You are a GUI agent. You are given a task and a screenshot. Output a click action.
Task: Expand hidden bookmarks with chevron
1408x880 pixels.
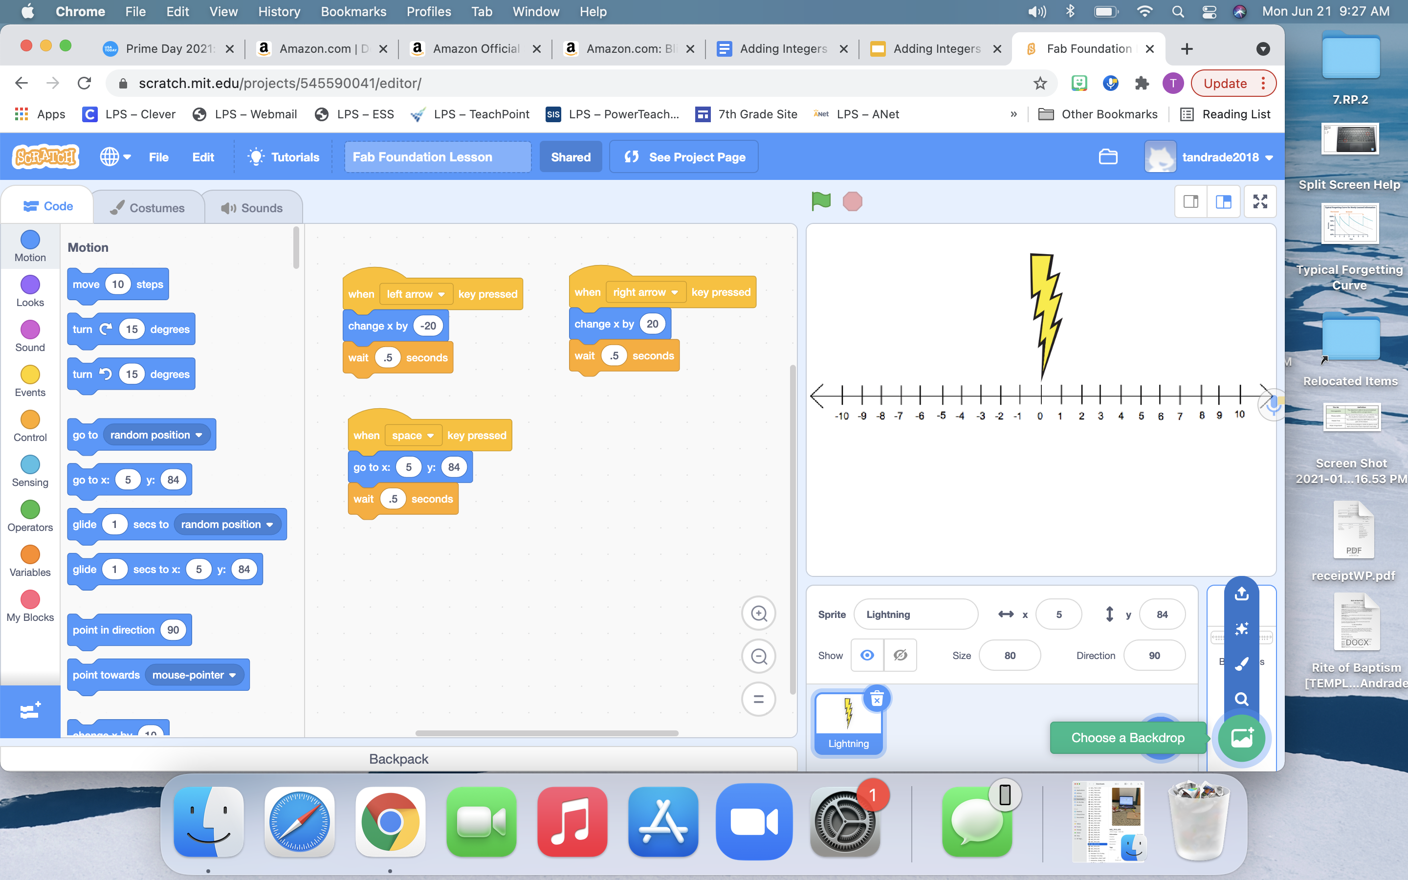tap(1013, 114)
